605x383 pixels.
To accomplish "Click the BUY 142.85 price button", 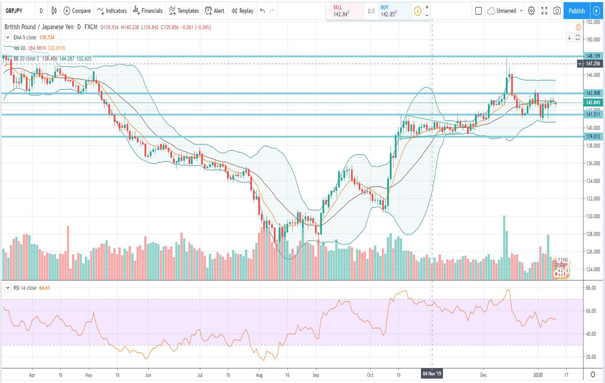I will [392, 11].
